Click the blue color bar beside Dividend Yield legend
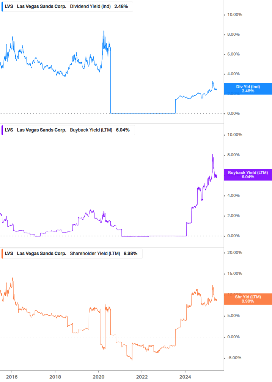Viewport: 272px width, 382px height. pos(2,6)
